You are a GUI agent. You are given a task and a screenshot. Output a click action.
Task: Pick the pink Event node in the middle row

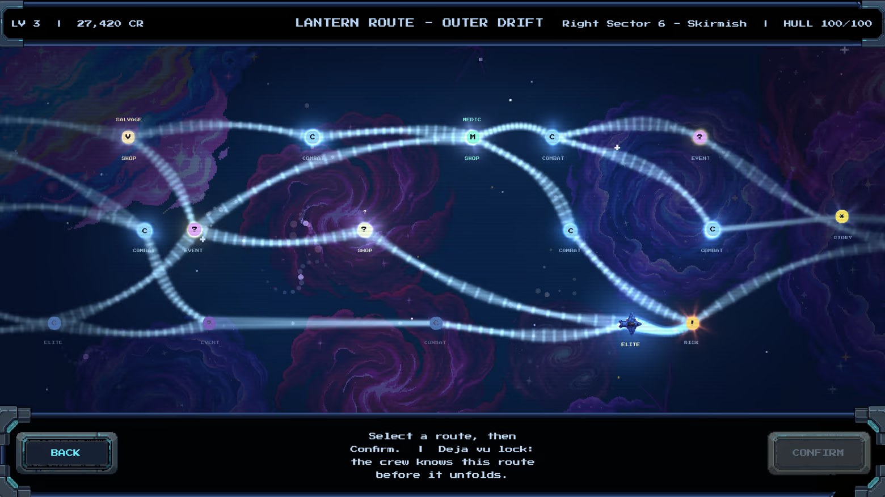tap(194, 230)
